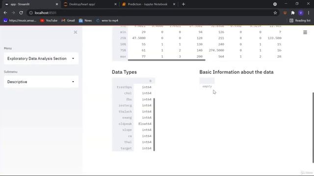The width and height of the screenshot is (314, 176).
Task: Click the Data Types table vertical scrollbar
Action: (x=154, y=125)
